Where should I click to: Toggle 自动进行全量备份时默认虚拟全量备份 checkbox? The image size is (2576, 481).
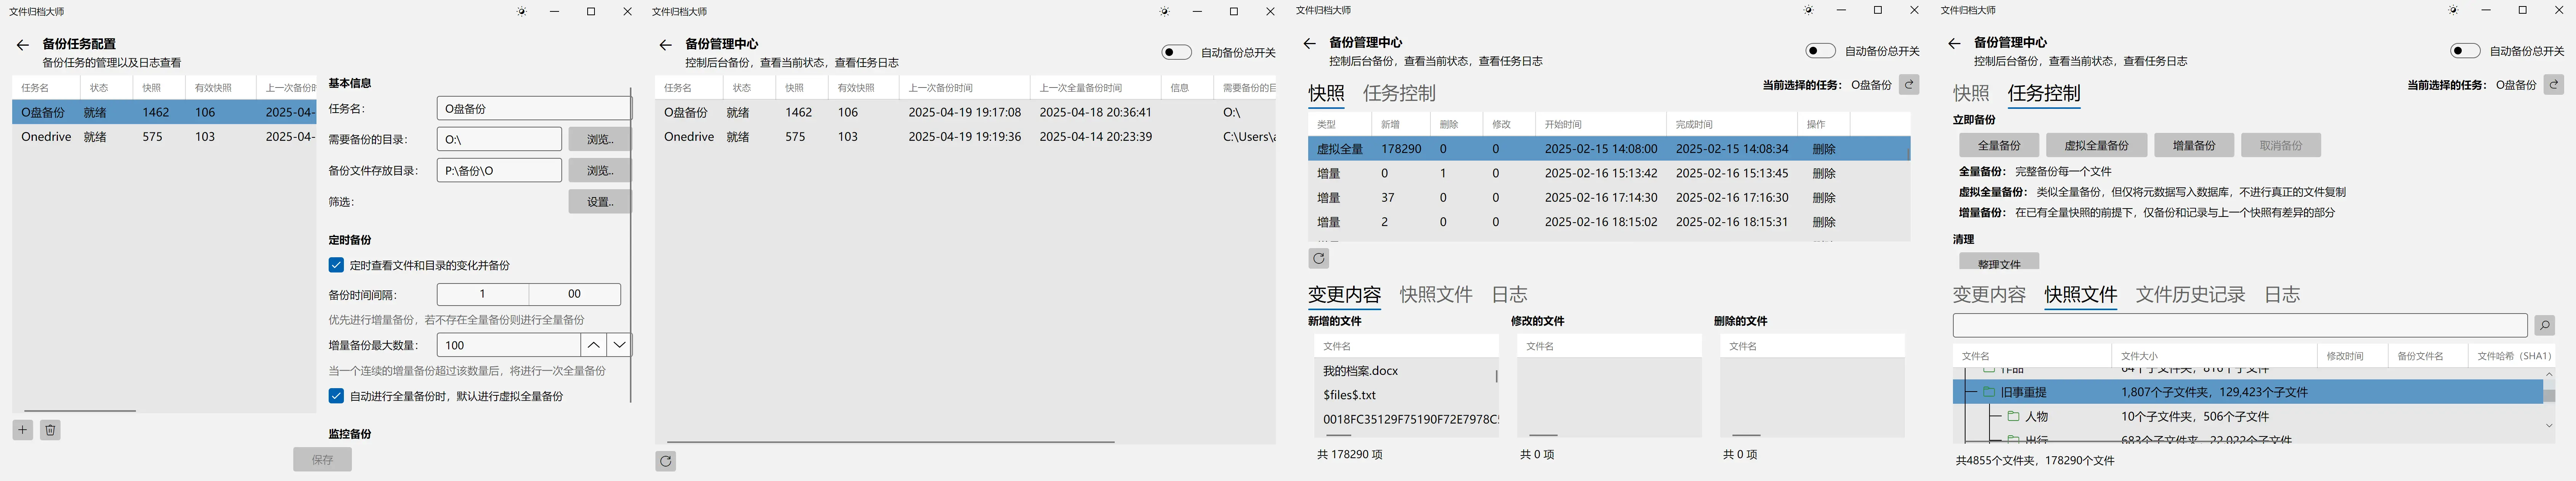coord(336,396)
